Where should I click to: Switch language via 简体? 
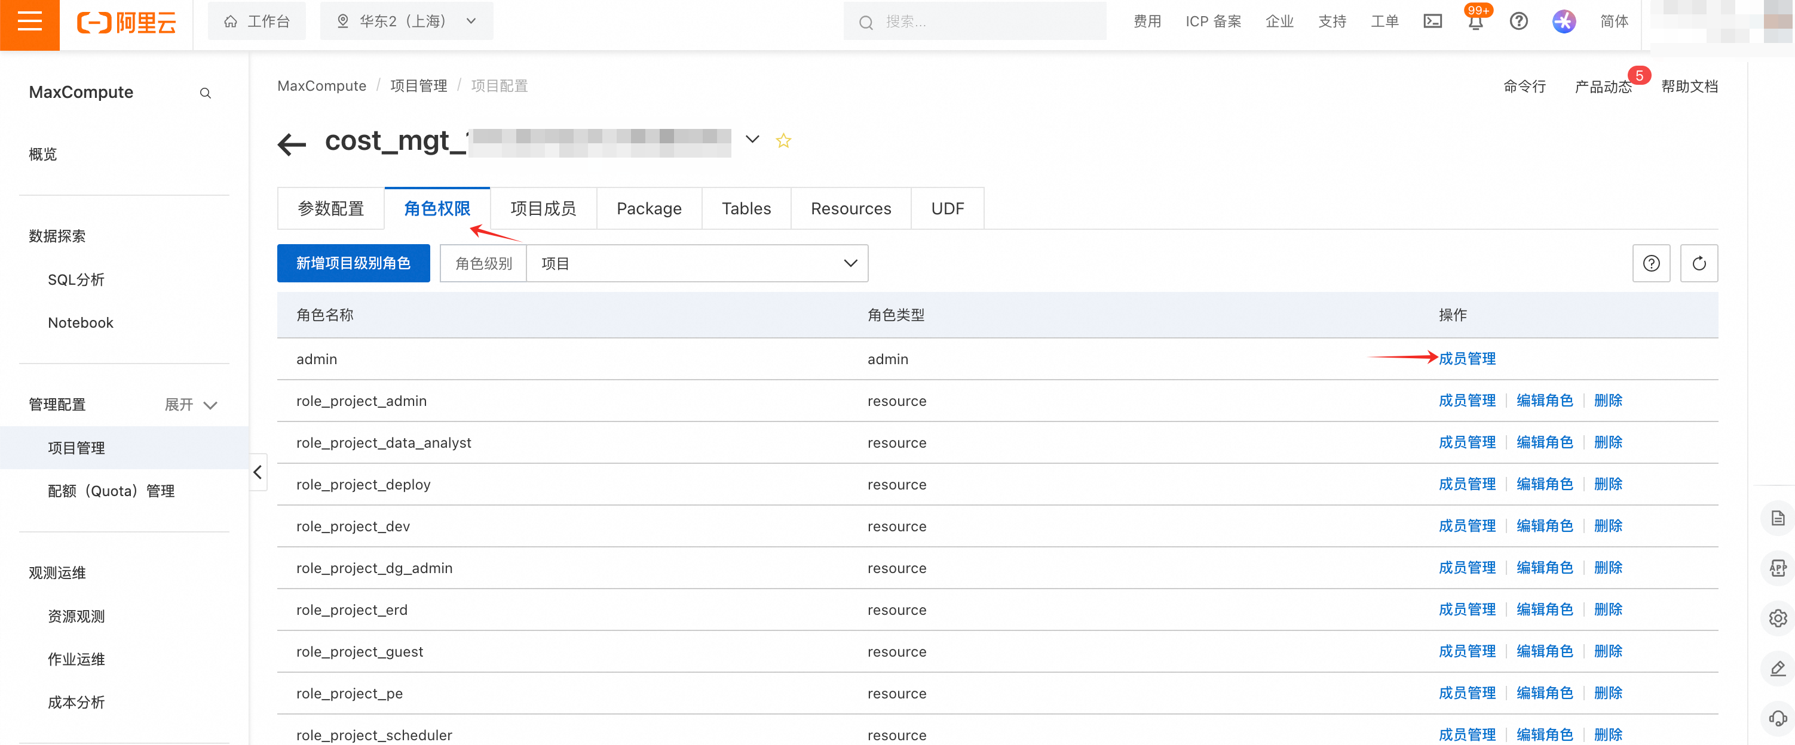click(1614, 21)
